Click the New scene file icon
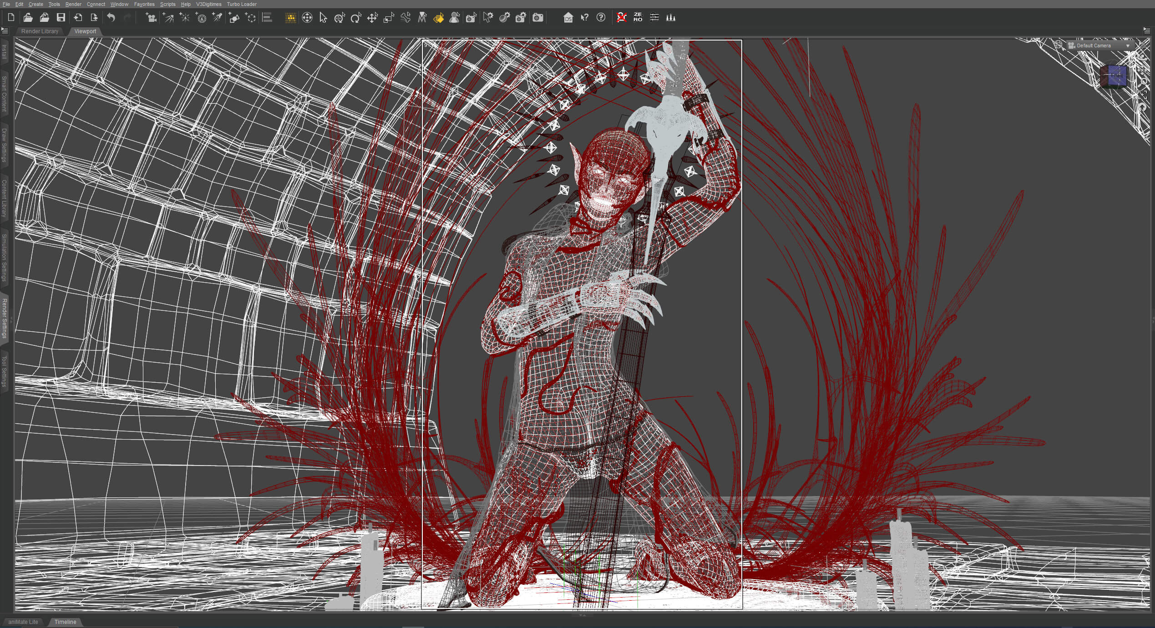1155x628 pixels. coord(11,18)
